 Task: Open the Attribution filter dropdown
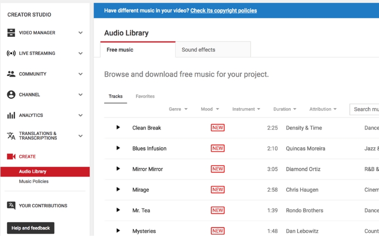323,109
